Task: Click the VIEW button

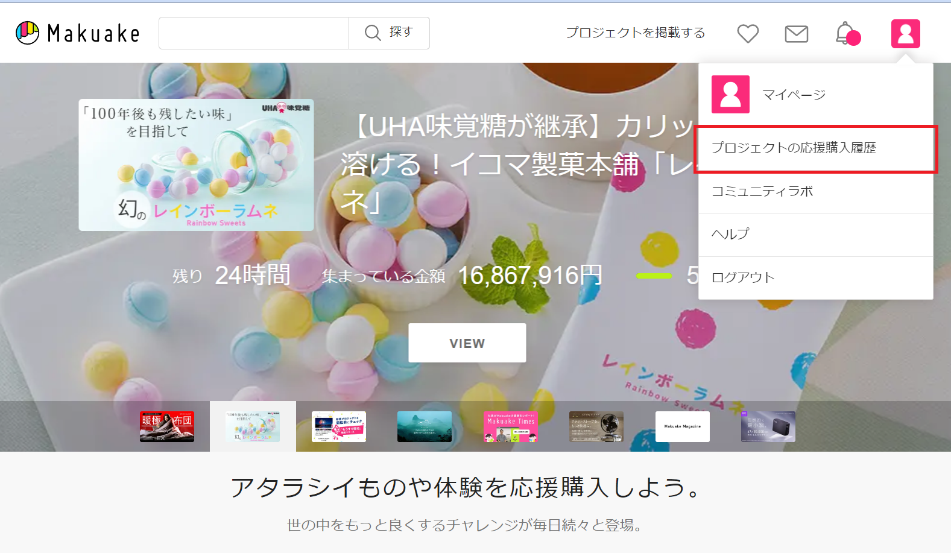Action: tap(467, 343)
